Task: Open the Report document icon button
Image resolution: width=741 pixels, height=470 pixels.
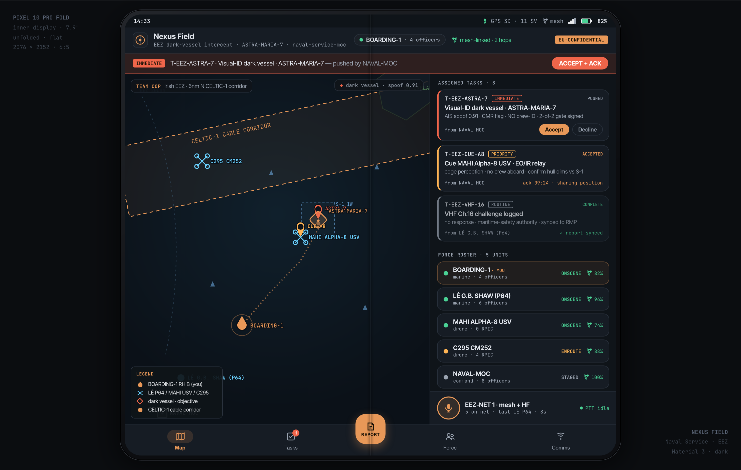Action: point(370,429)
